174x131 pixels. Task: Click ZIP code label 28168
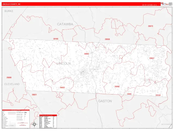pos(55,39)
